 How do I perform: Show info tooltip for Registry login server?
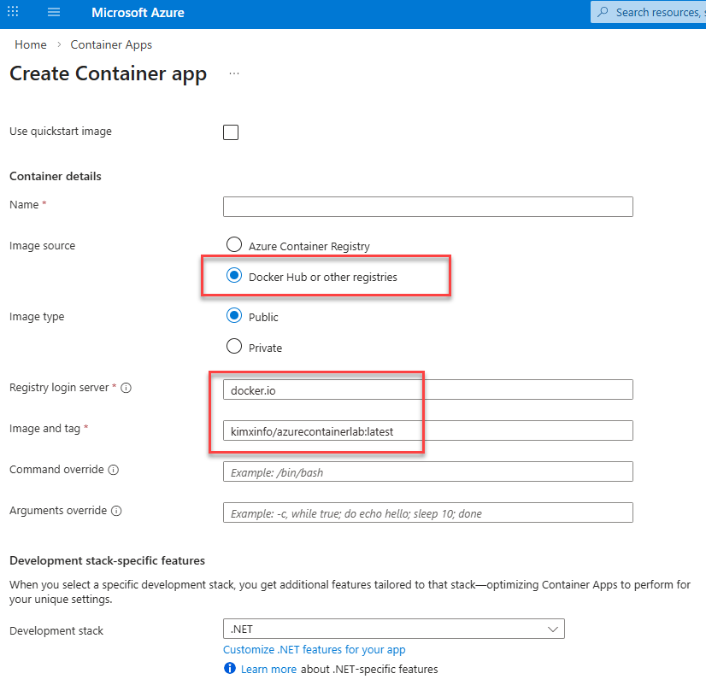[x=126, y=388]
